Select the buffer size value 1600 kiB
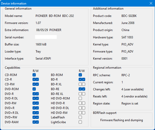Image resolution: width=155 pixels, height=130 pixels. pyautogui.click(x=41, y=44)
